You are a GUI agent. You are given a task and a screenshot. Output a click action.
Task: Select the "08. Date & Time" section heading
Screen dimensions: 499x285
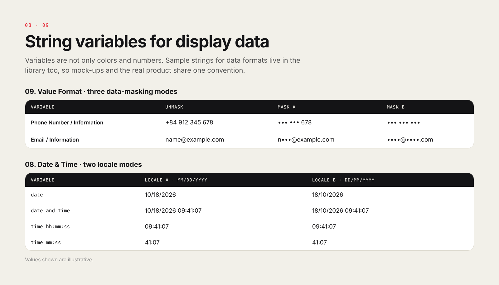[83, 164]
